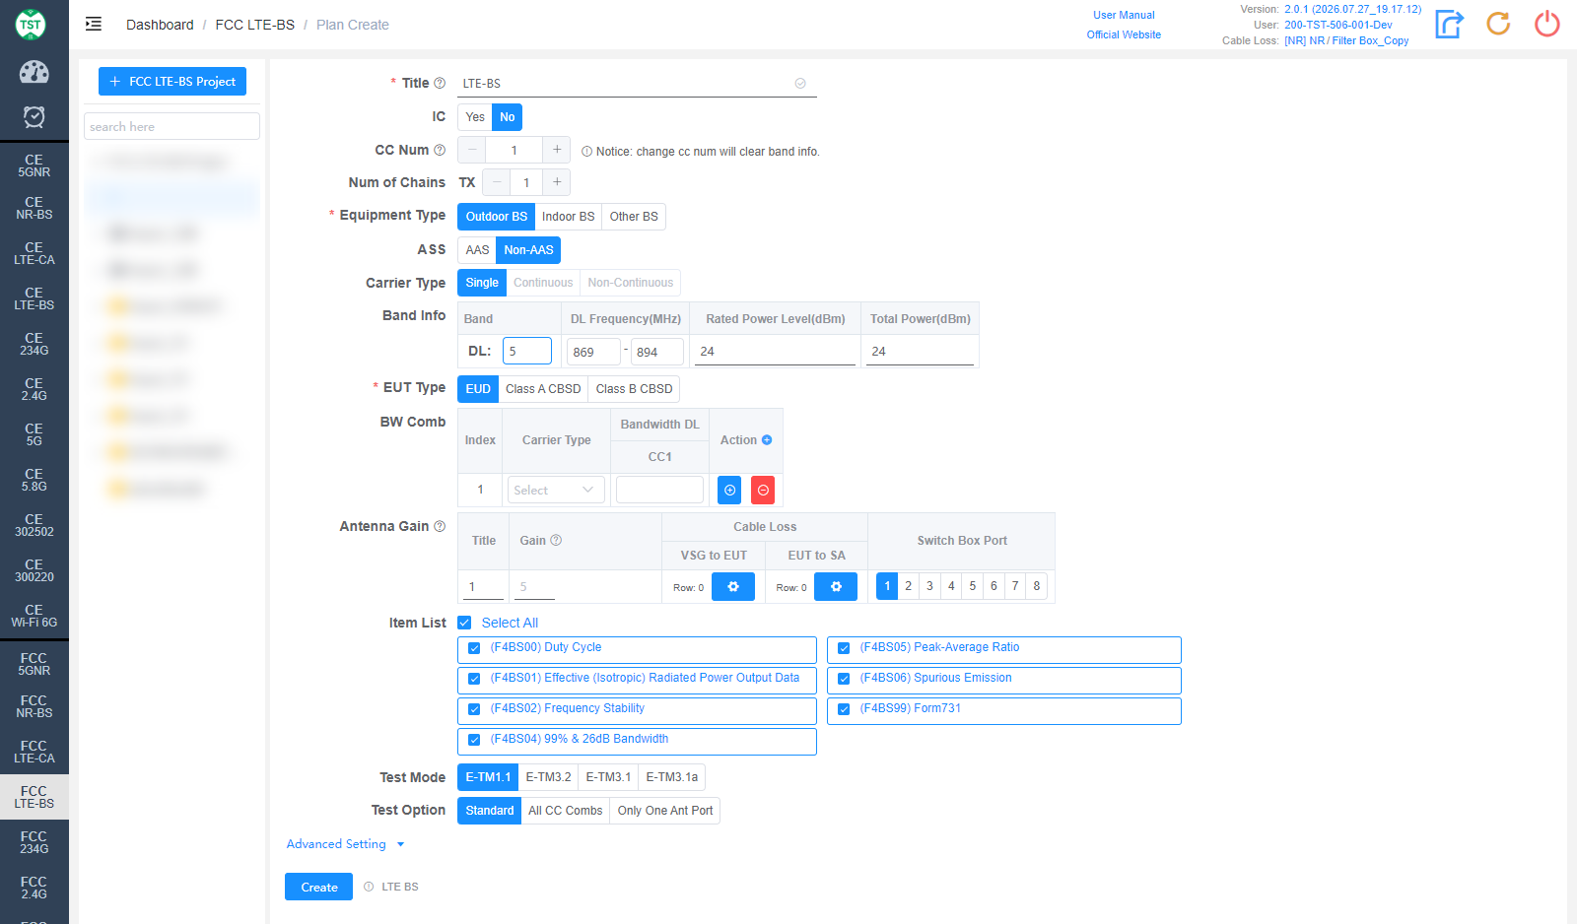Expand the Advanced Setting section

pos(345,844)
